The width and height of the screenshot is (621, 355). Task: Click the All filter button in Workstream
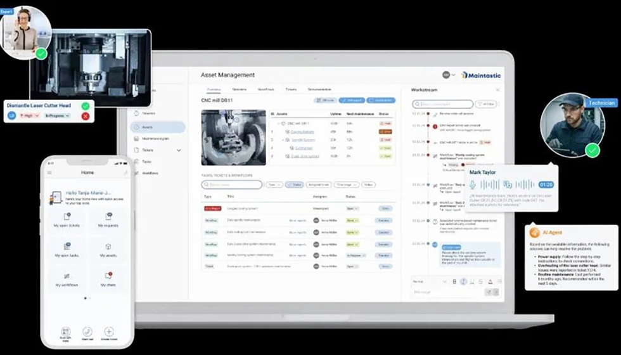[485, 104]
